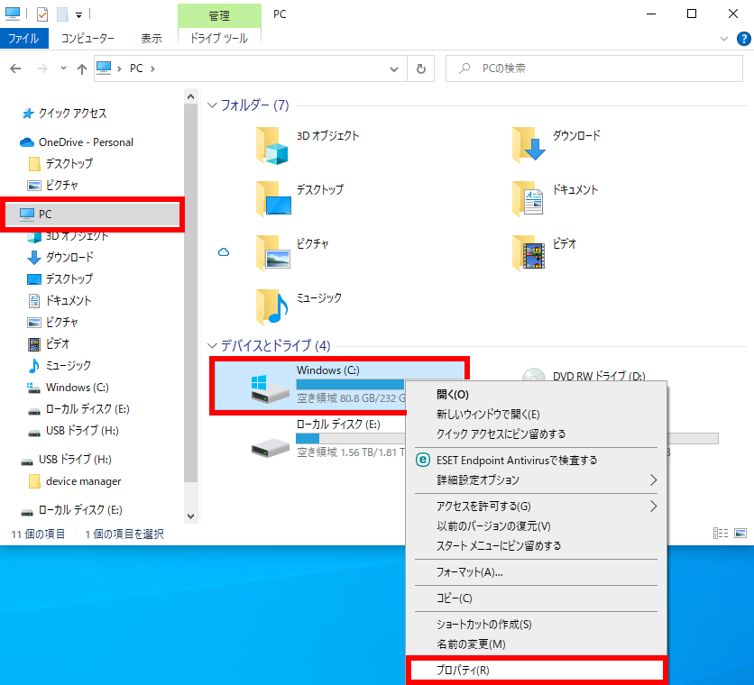
Task: Click the PCの検索 search box
Action: [593, 68]
